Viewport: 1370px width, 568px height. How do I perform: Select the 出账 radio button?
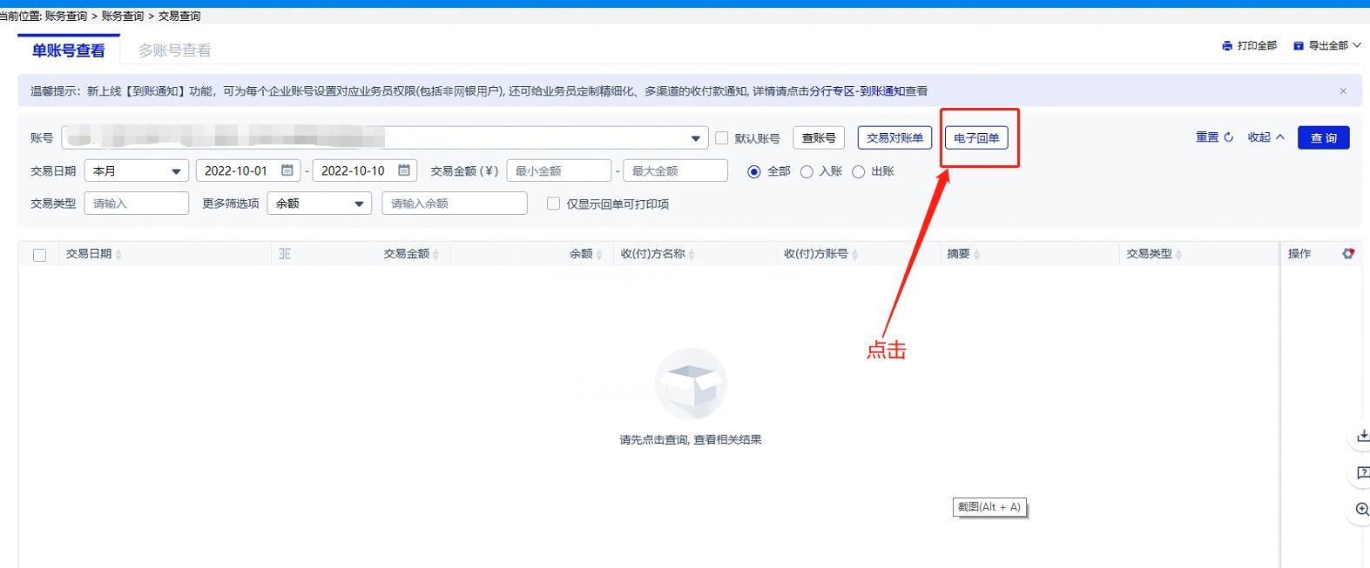(x=858, y=171)
